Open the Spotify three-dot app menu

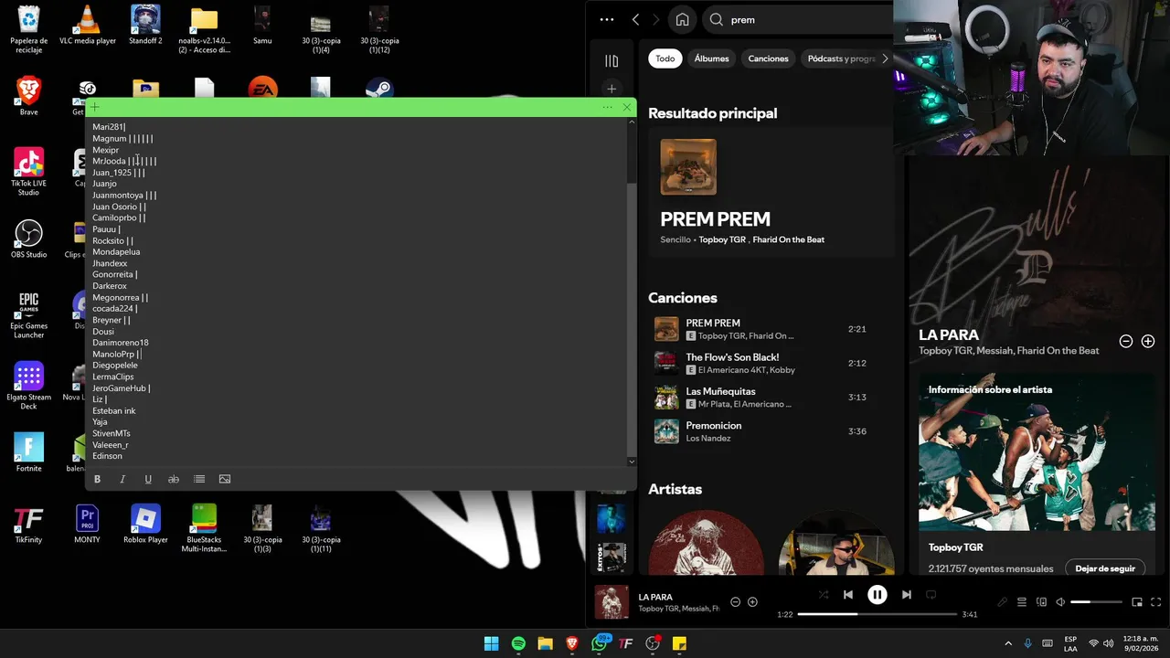[x=607, y=19]
